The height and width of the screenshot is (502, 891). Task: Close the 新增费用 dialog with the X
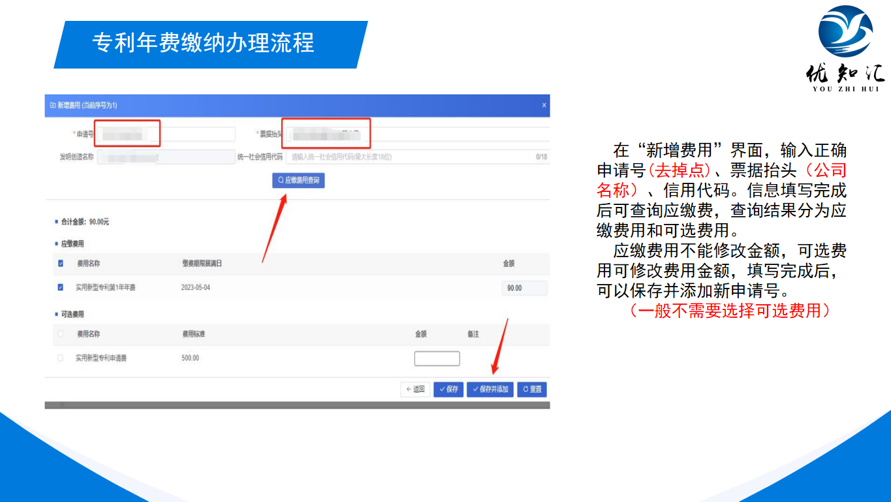click(544, 105)
